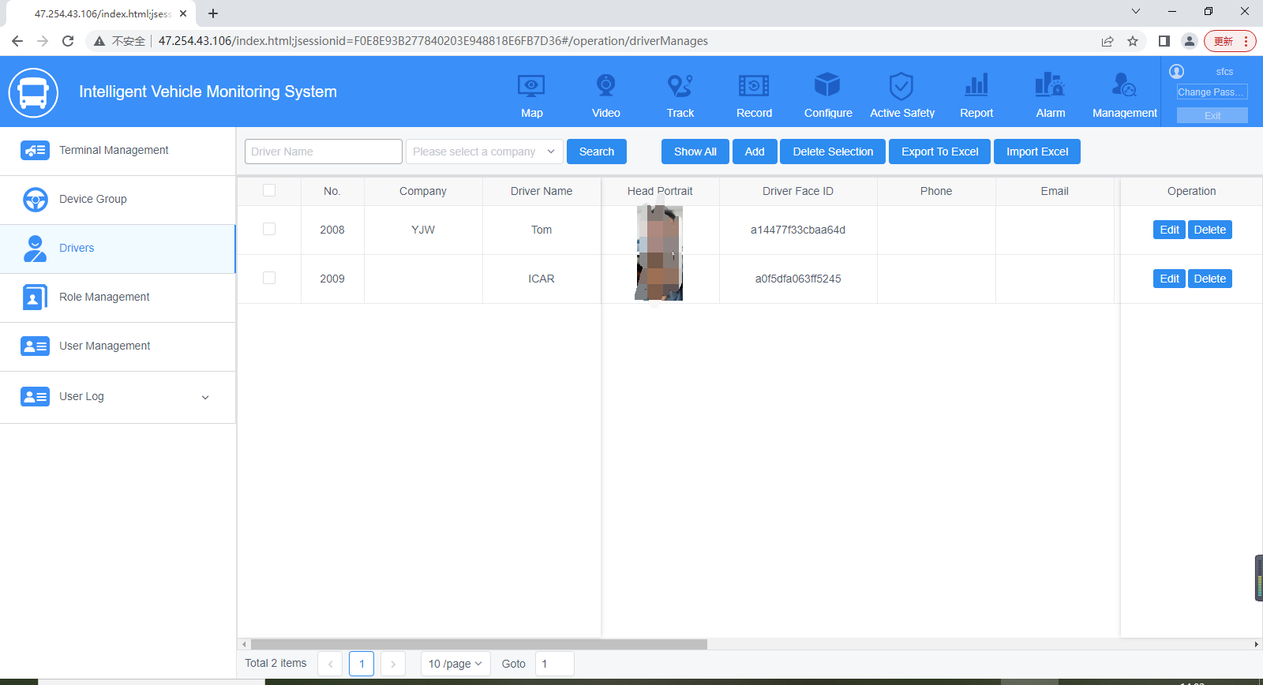Click the next page arrow
1263x685 pixels.
393,664
